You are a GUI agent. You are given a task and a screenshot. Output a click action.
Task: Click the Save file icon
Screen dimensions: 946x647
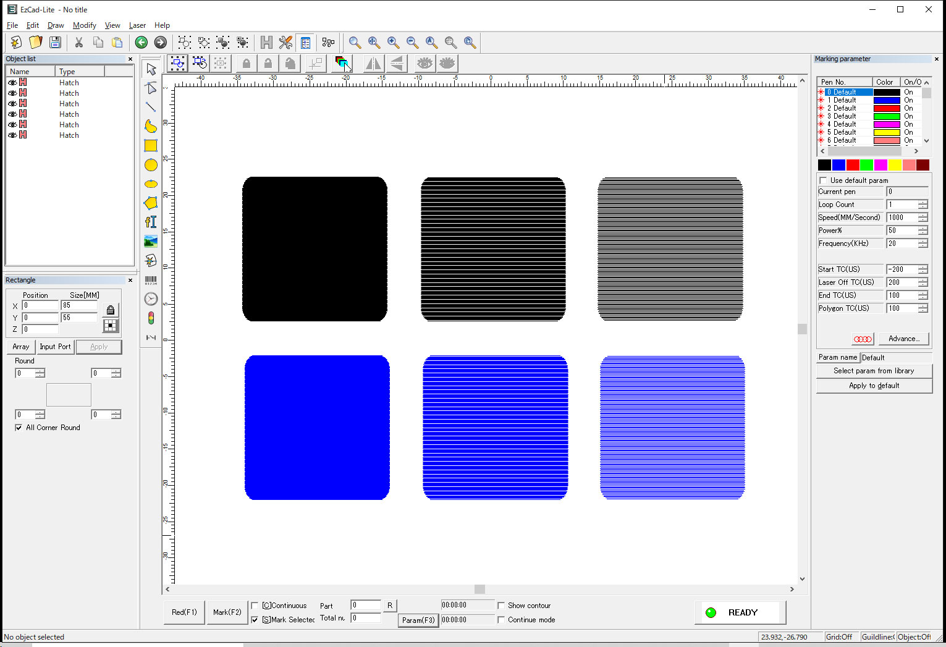click(55, 43)
